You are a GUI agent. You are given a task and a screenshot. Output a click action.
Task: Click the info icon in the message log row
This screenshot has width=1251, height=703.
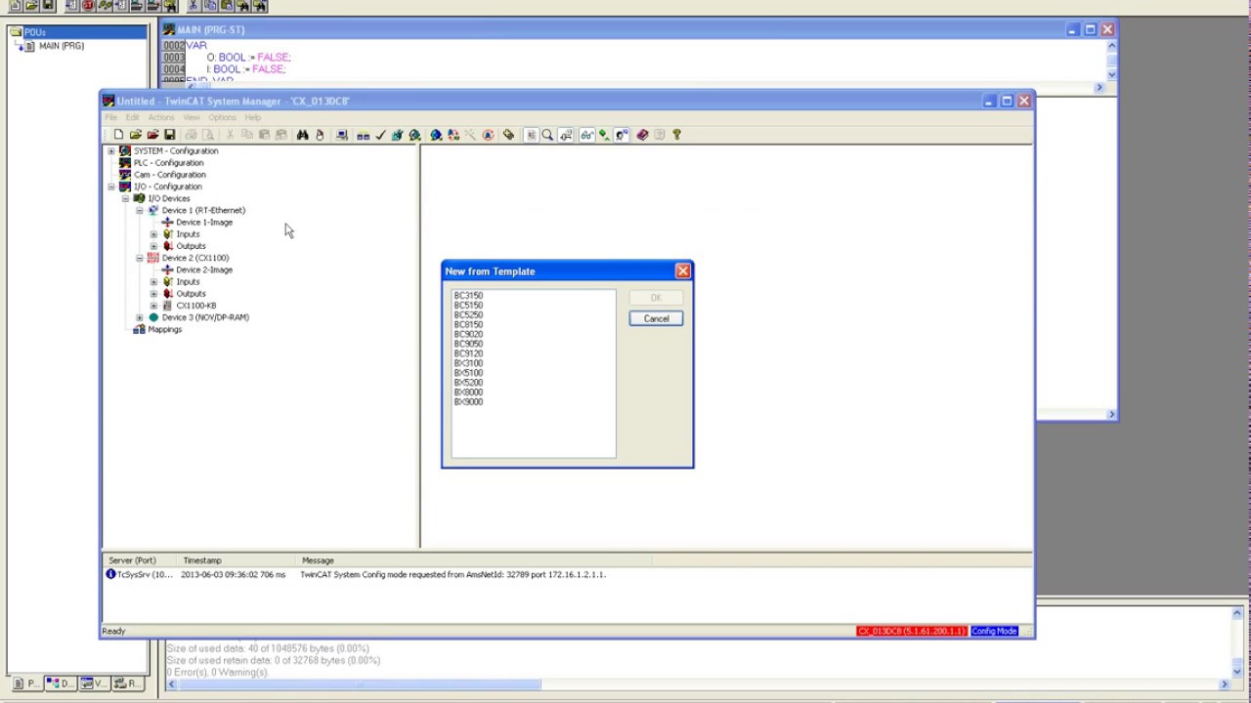pos(110,574)
